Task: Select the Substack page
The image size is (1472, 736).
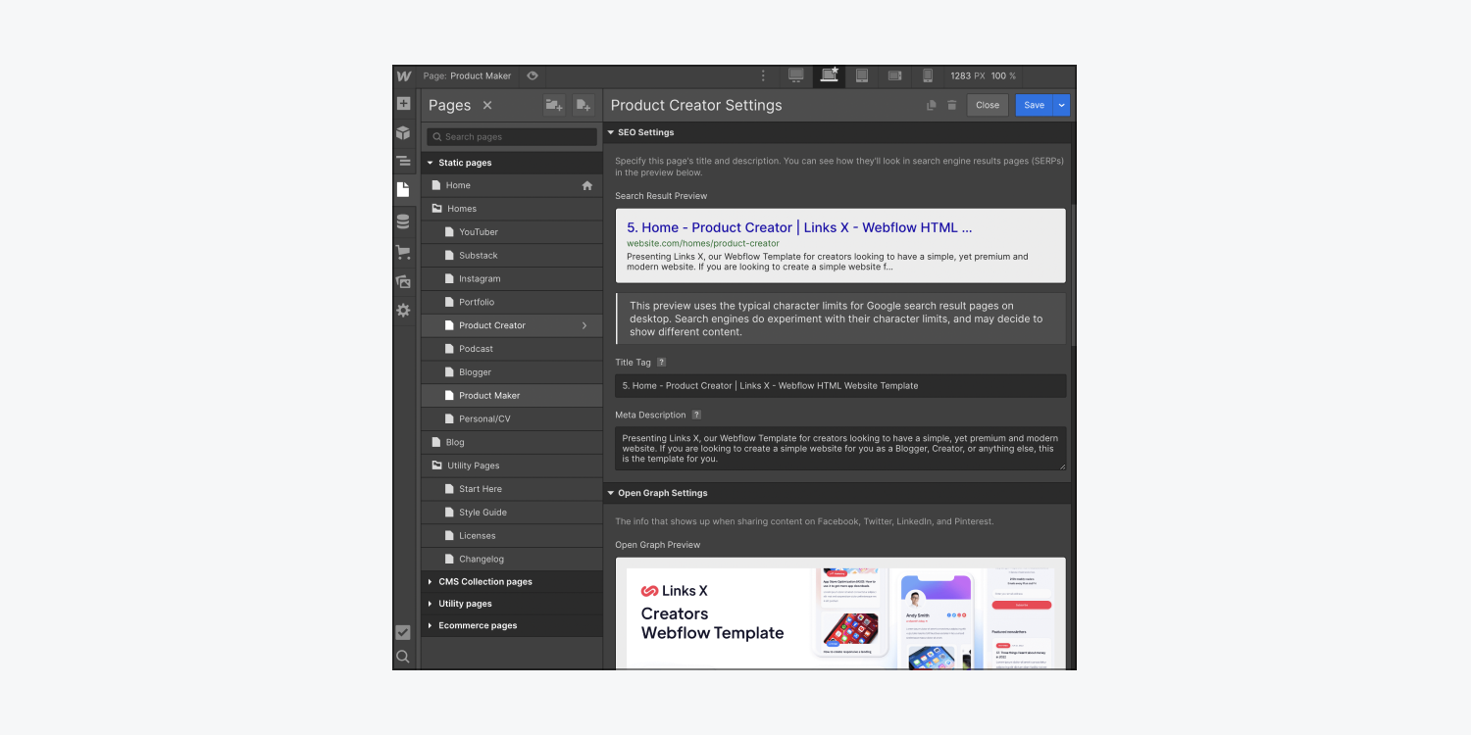Action: tap(512, 256)
